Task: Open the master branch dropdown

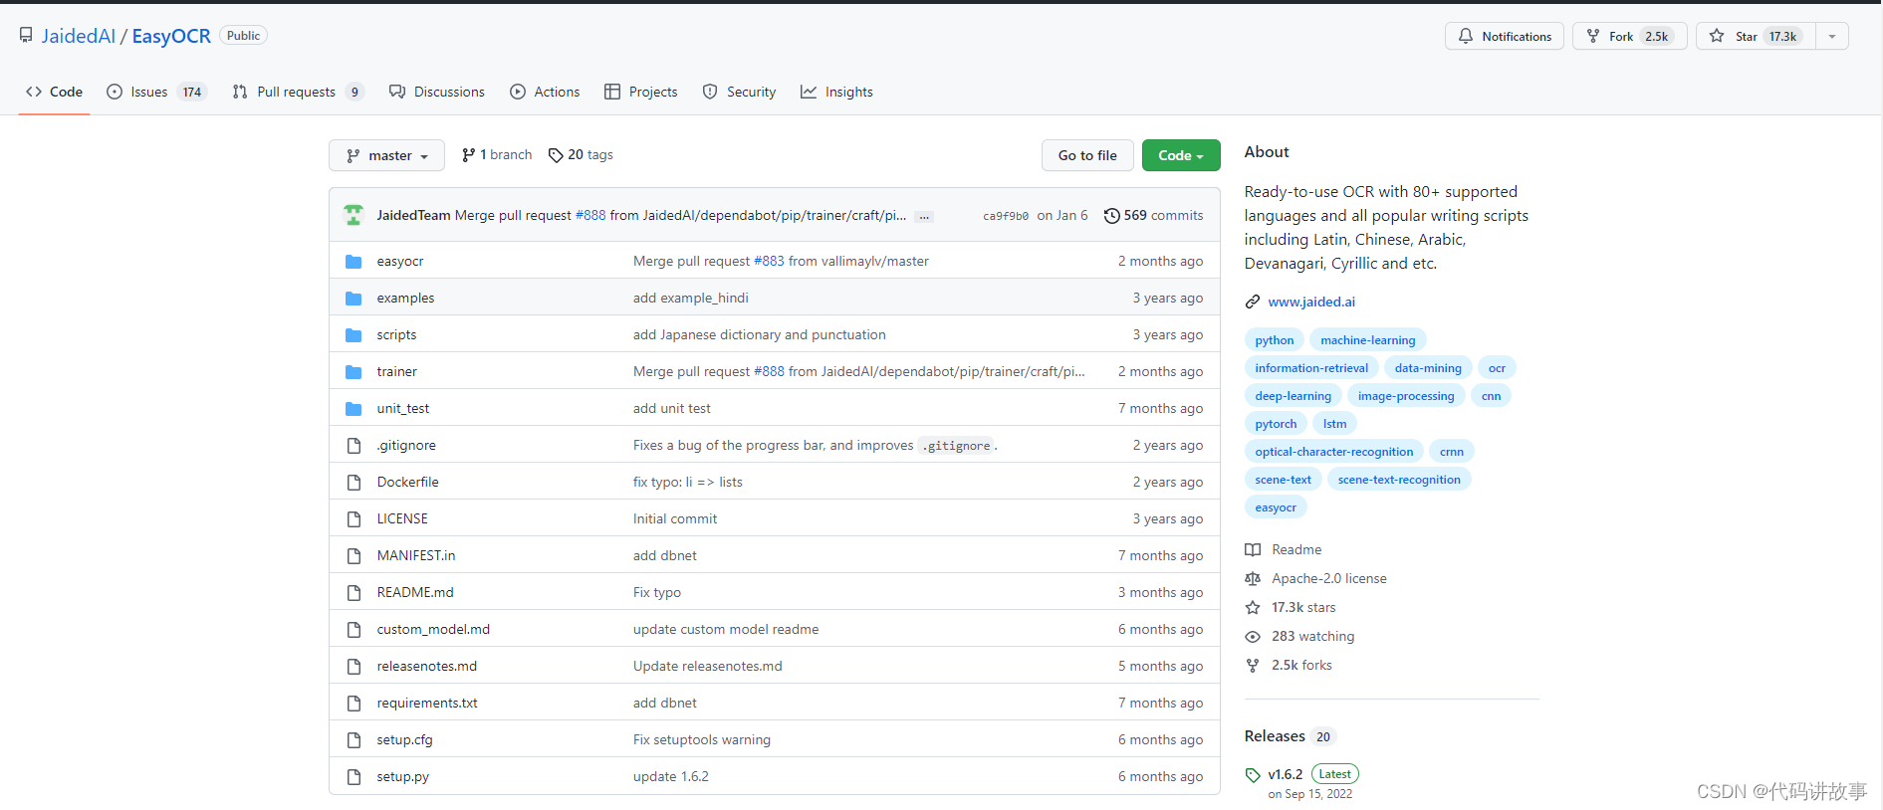Action: pos(386,155)
